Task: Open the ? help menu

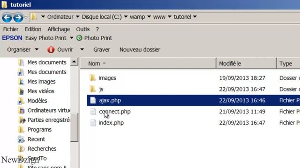Action: 97,29
